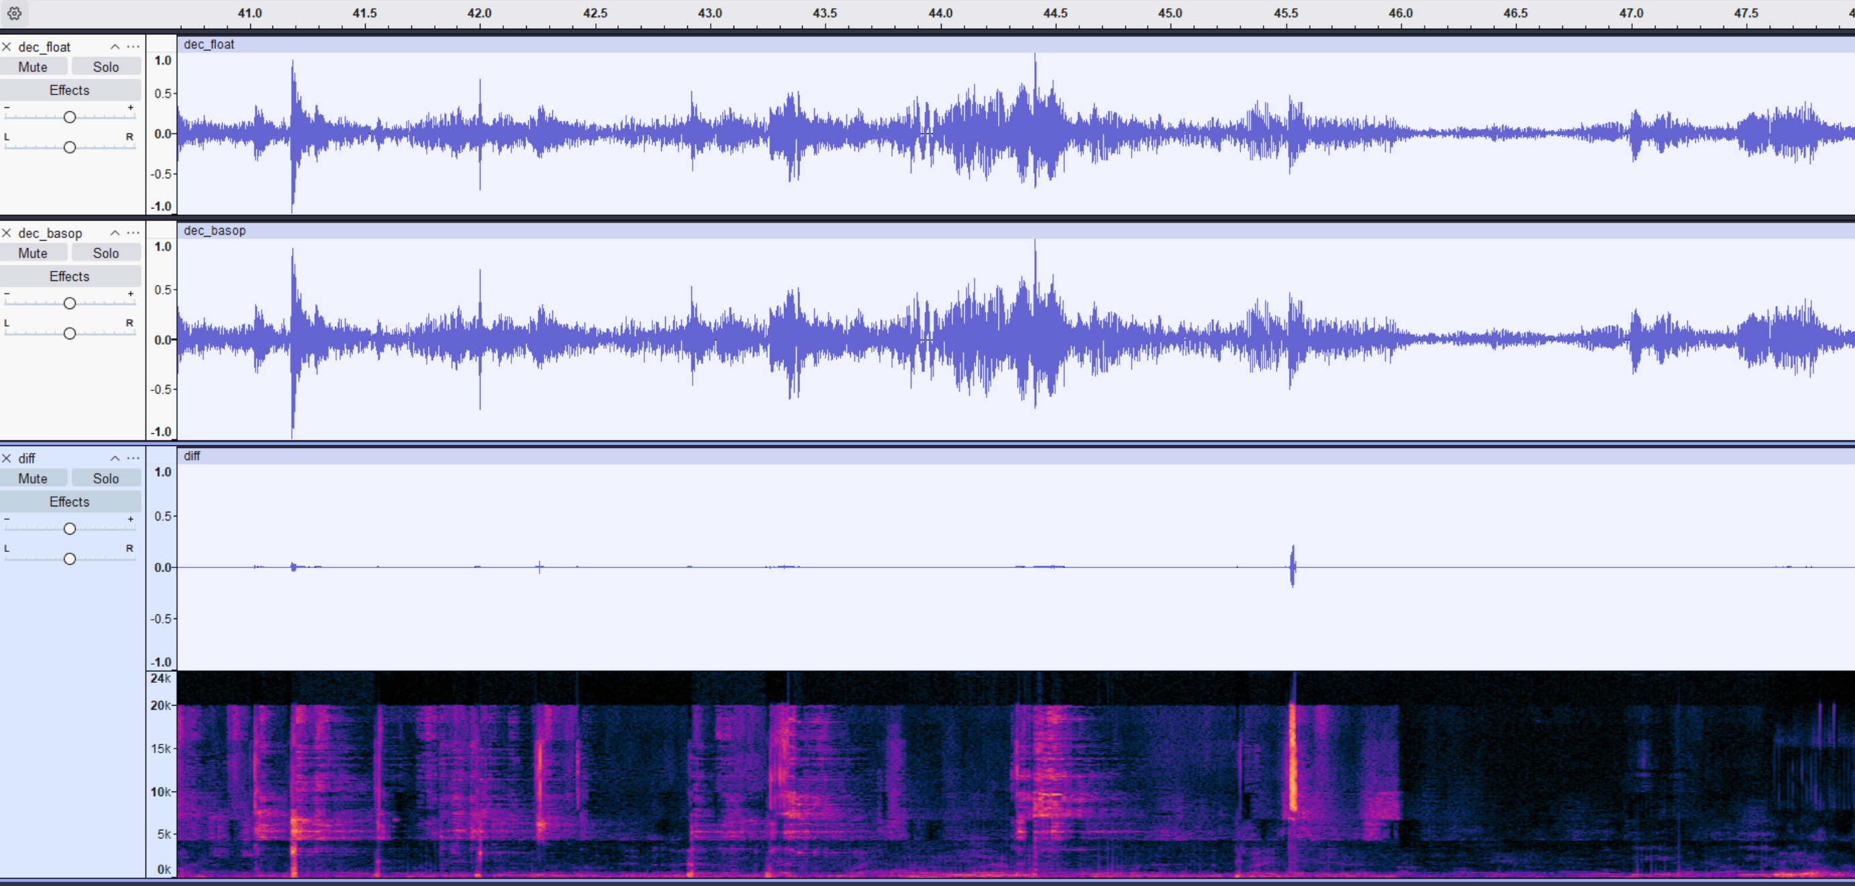The width and height of the screenshot is (1855, 886).
Task: Collapse the dec_float track chevron
Action: pyautogui.click(x=115, y=47)
